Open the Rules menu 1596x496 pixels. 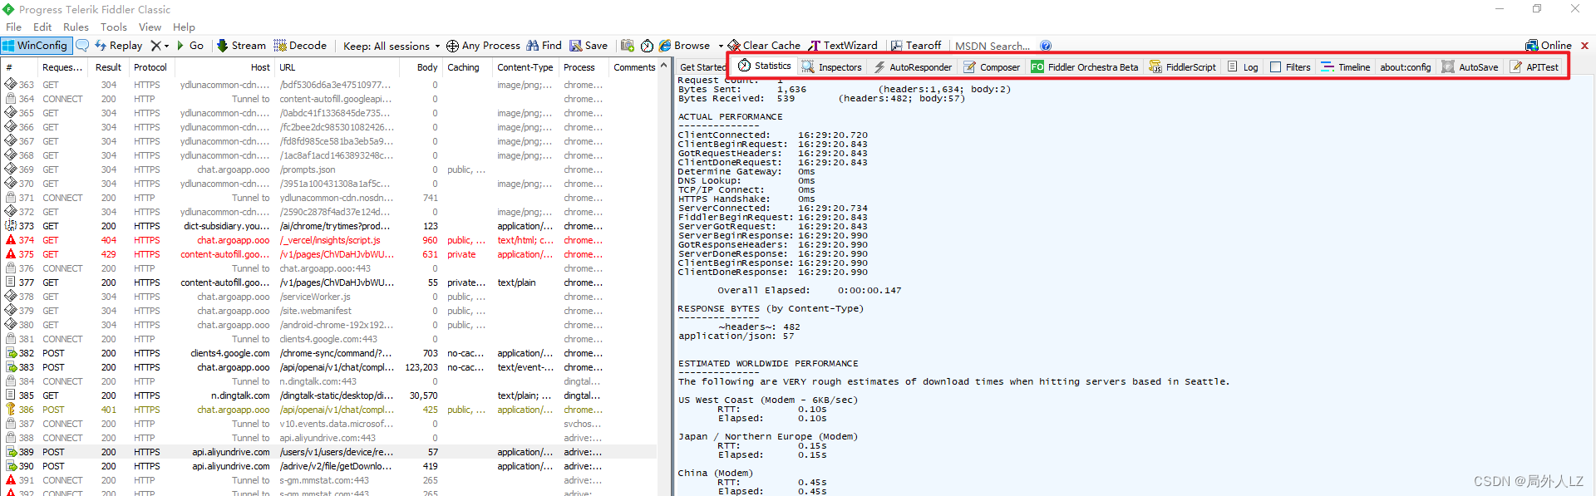coord(76,27)
